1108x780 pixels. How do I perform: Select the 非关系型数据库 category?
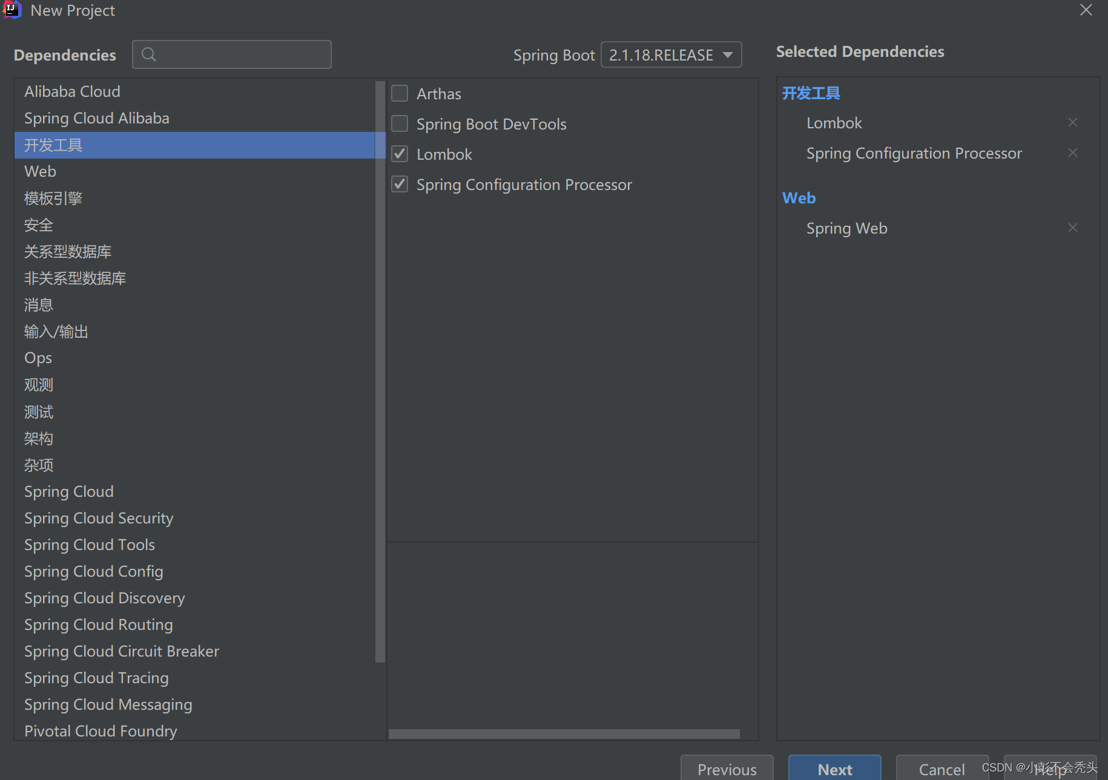195,278
